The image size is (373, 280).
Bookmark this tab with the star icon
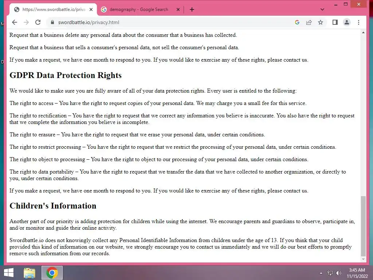pyautogui.click(x=321, y=22)
